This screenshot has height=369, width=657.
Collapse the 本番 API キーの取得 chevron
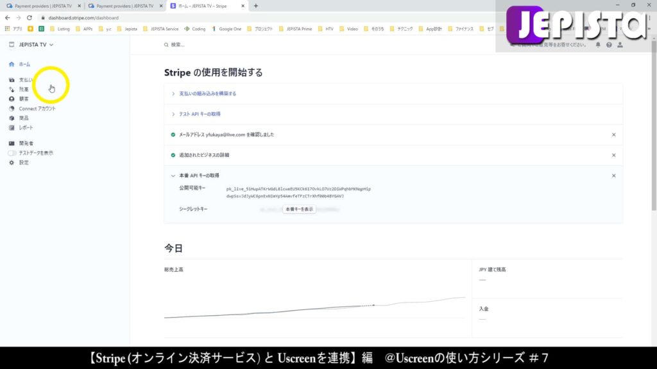click(173, 176)
